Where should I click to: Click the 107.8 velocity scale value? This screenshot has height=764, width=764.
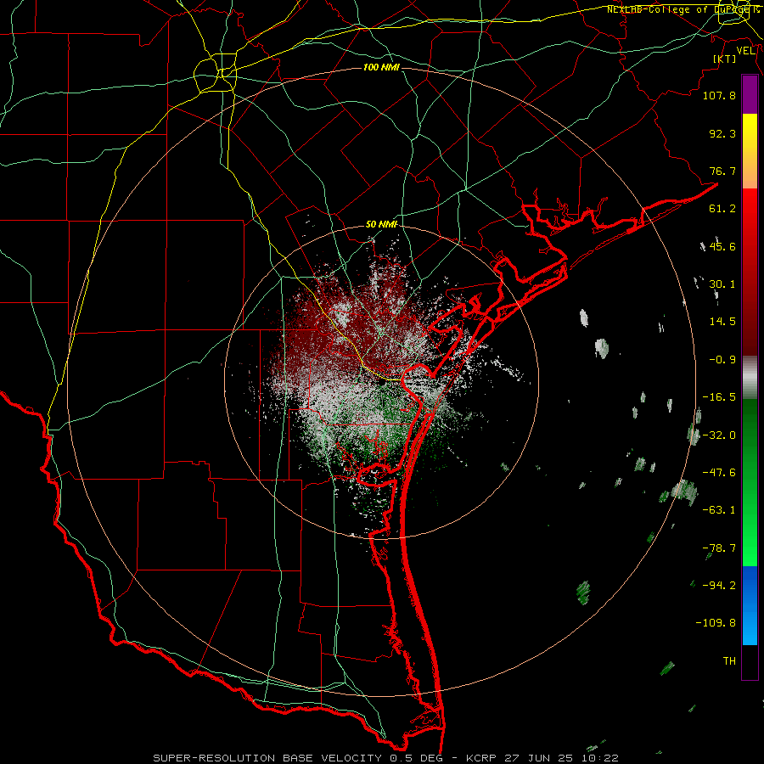pos(719,95)
